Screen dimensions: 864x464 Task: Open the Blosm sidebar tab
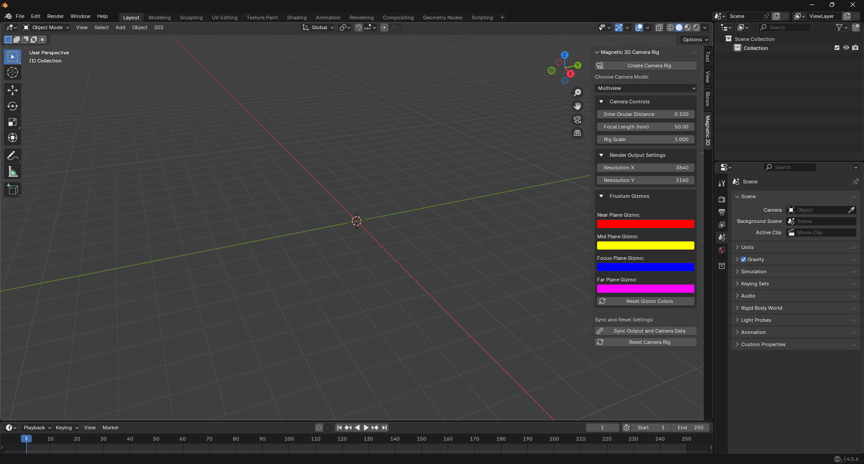[x=708, y=99]
